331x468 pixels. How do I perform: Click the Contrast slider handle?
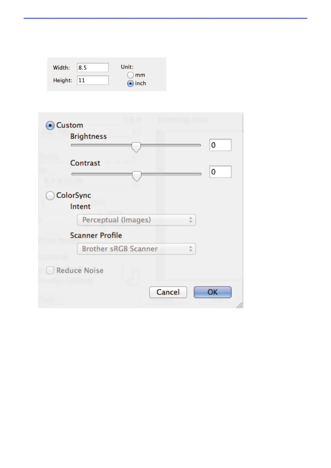[x=136, y=176]
